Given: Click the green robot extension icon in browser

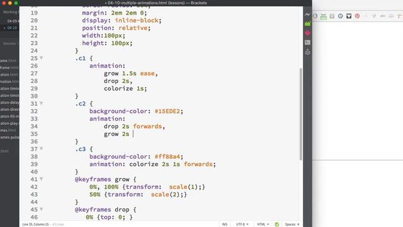Looking at the screenshot, I should pyautogui.click(x=323, y=16).
